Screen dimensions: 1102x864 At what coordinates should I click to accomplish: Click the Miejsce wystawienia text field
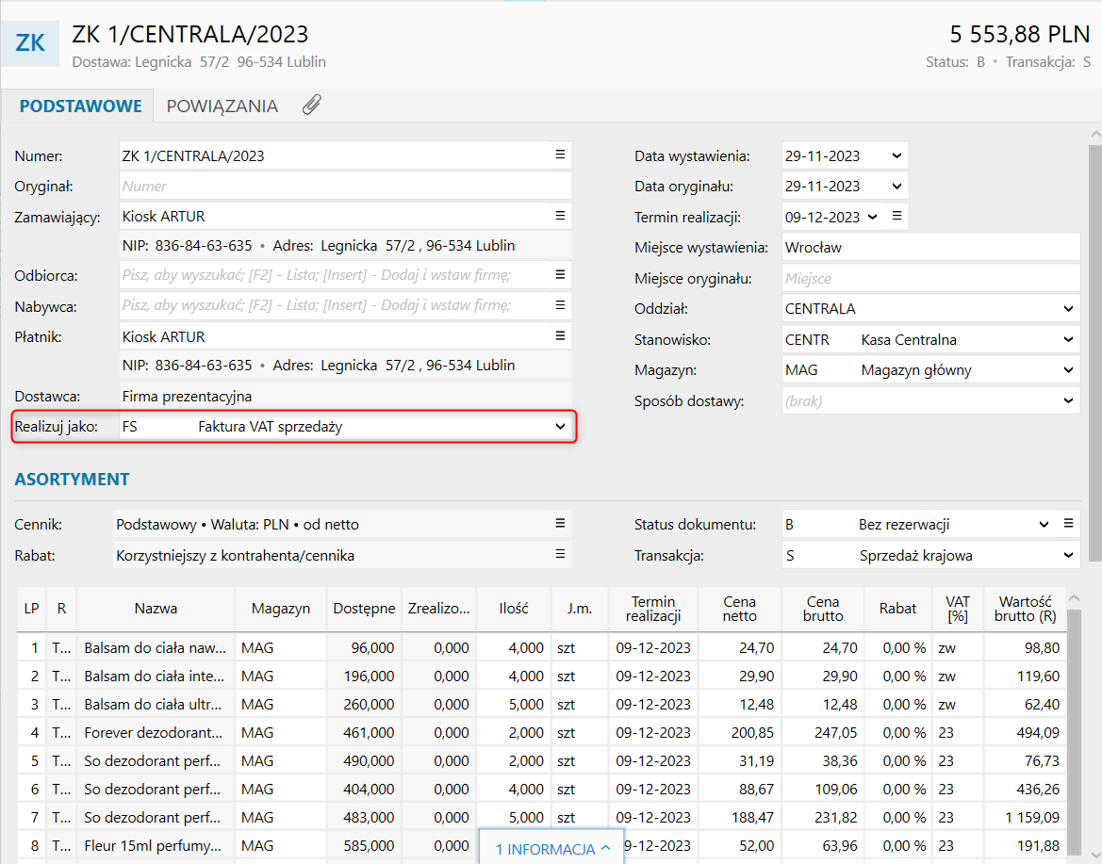(x=929, y=248)
